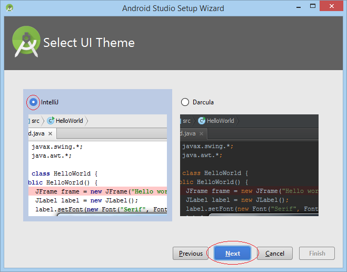Viewport: 347px width, 272px height.
Task: Click the Darcula dark theme preview image
Action: [x=249, y=165]
